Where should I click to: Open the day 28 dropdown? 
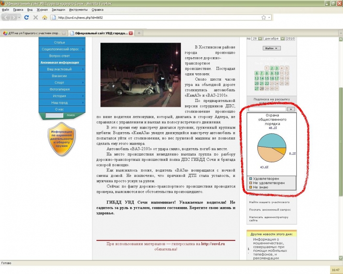coord(257,39)
